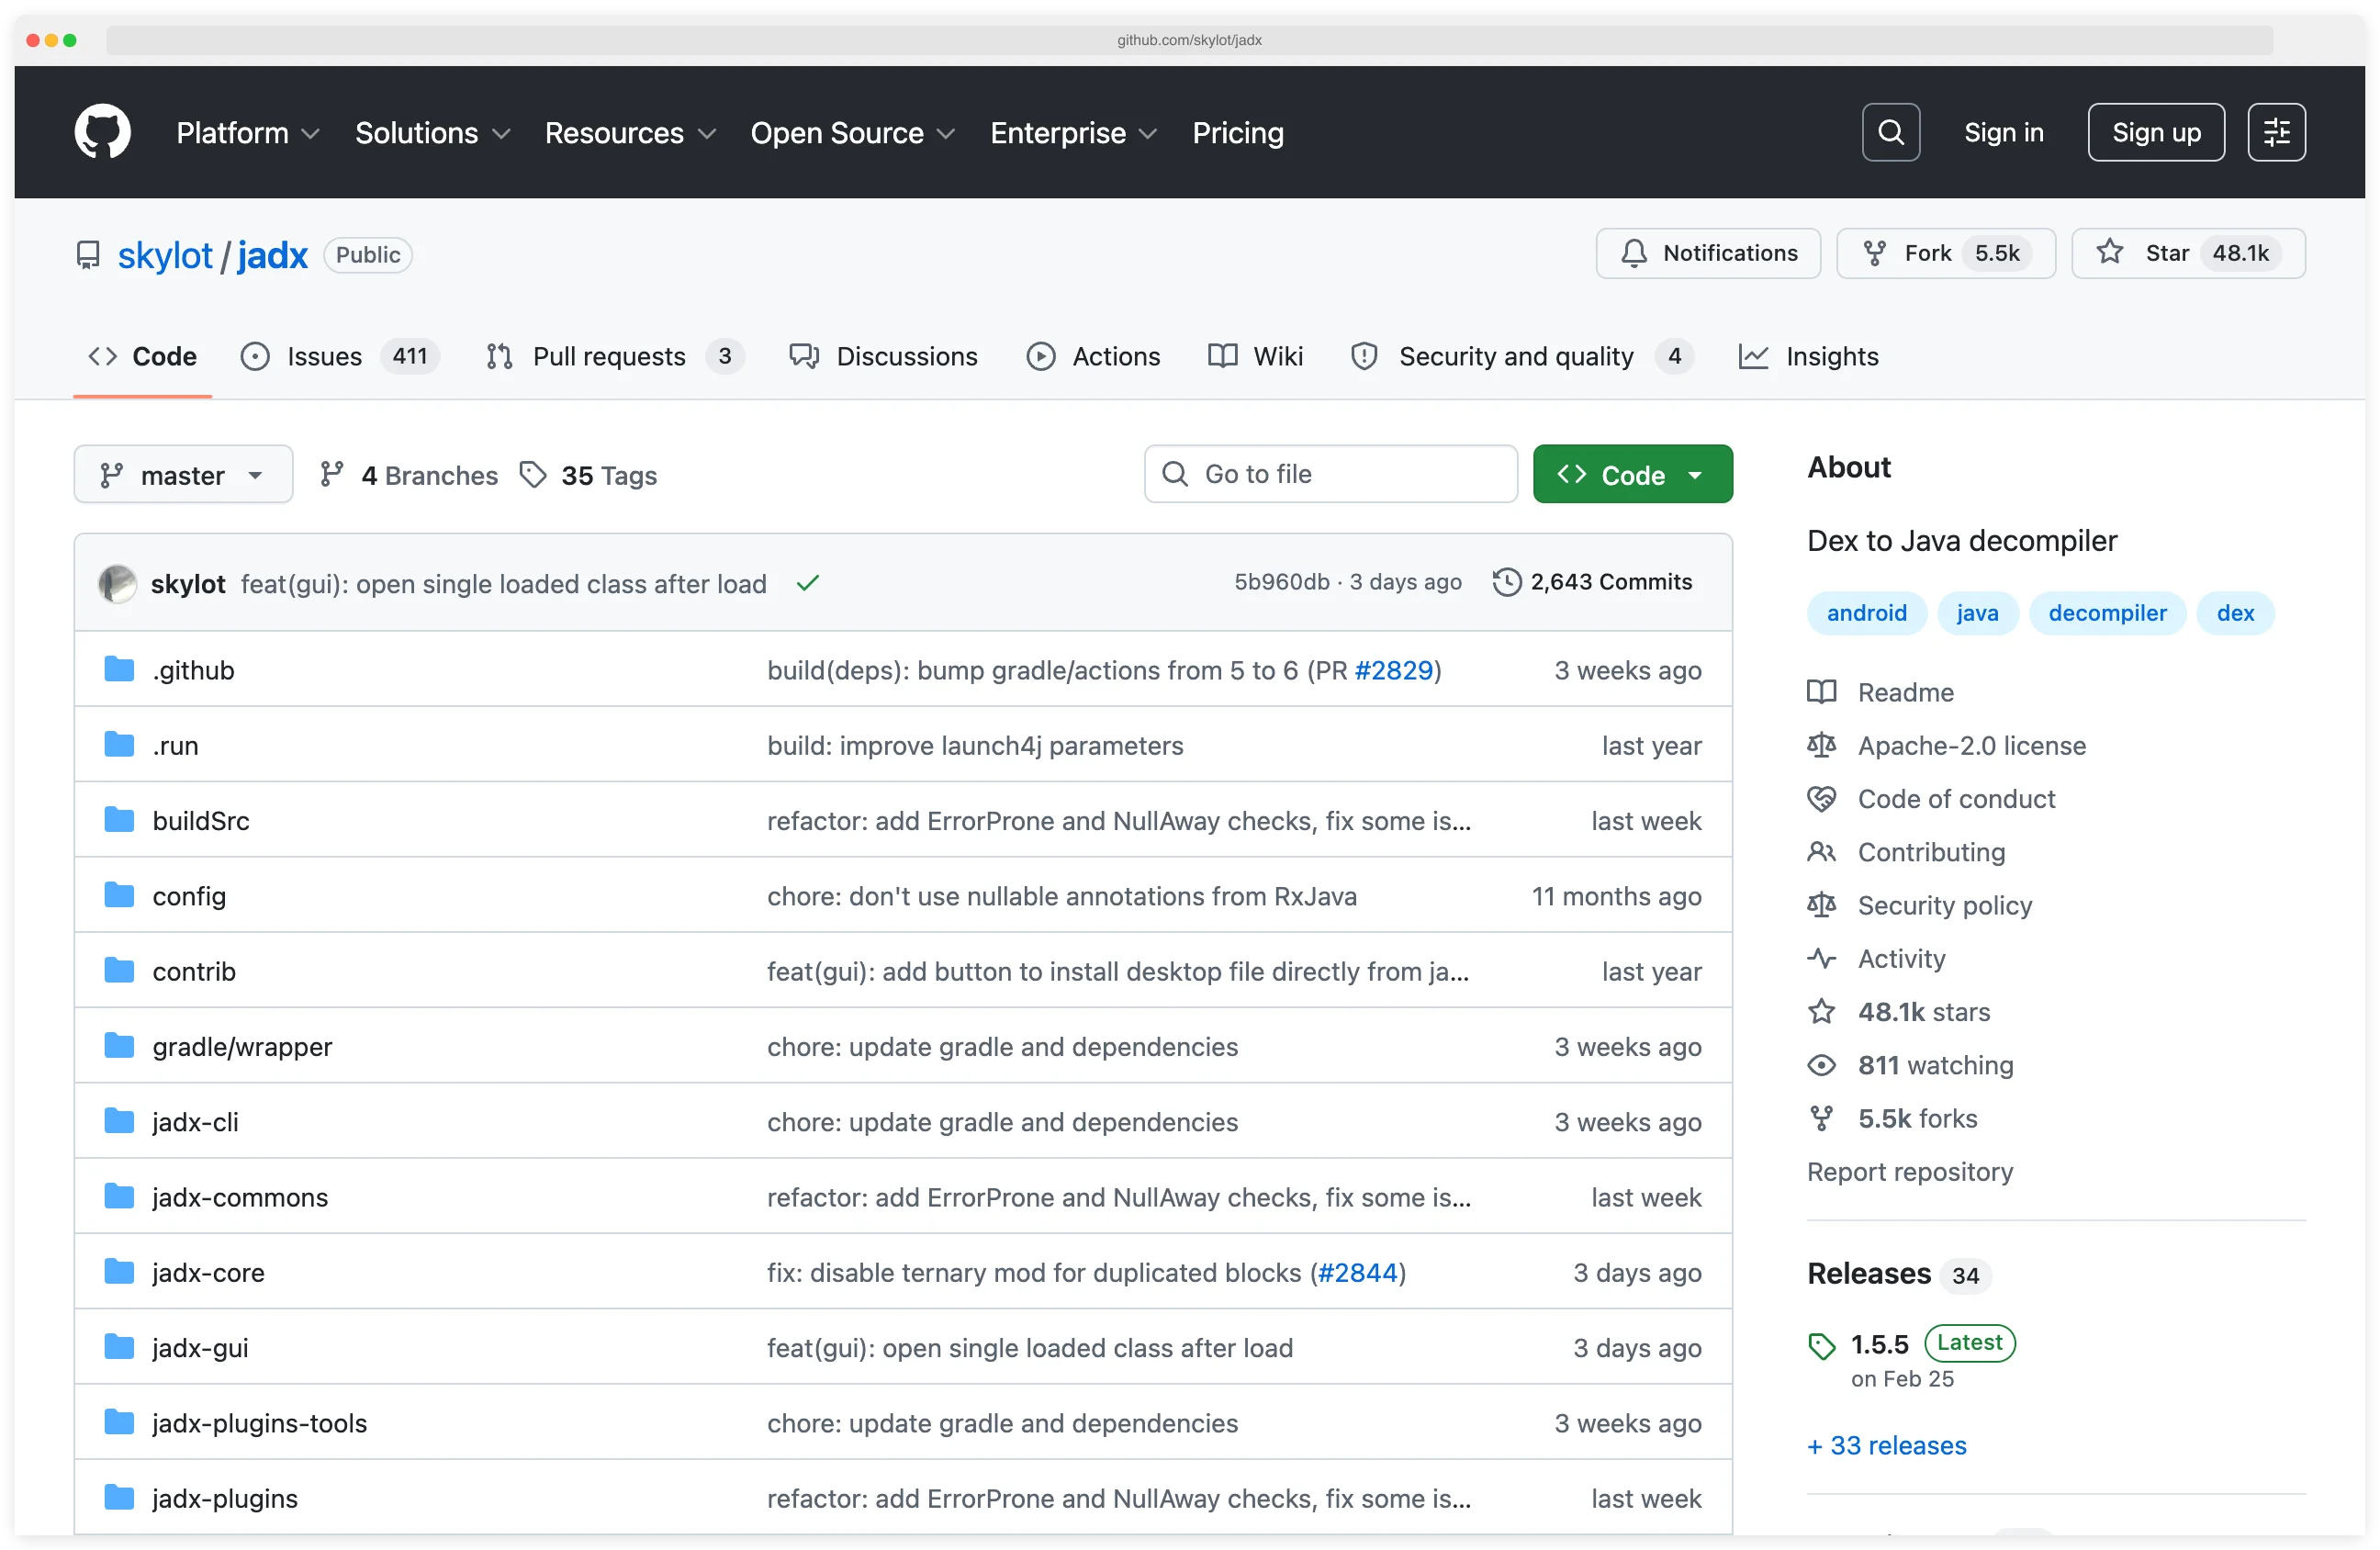
Task: Click inside the Go to file field
Action: click(1330, 473)
